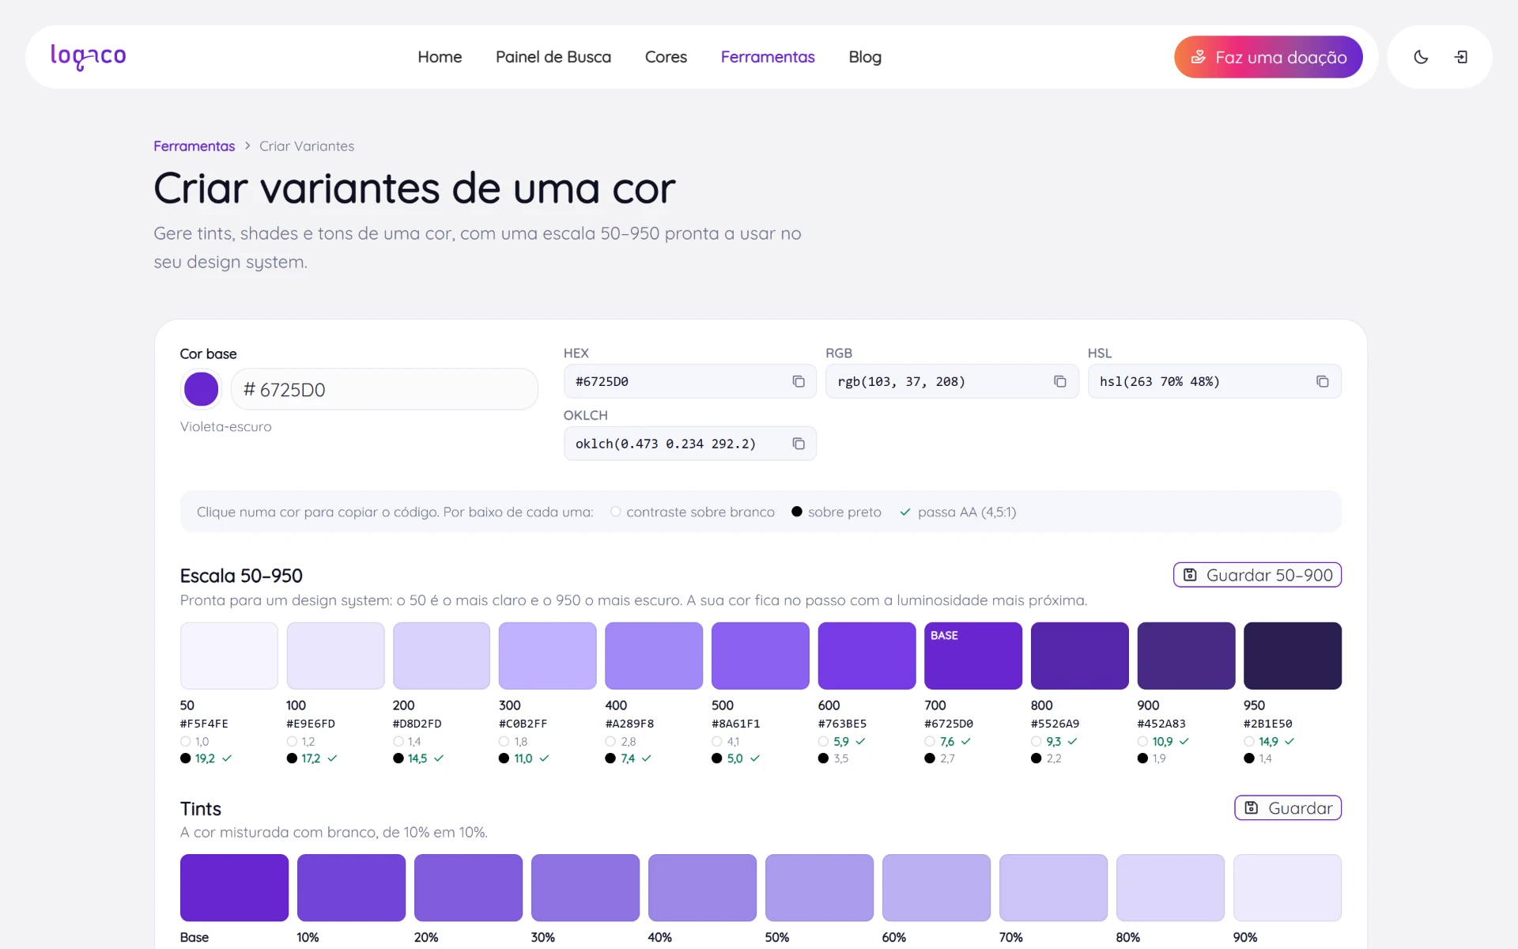The height and width of the screenshot is (949, 1518).
Task: Click the 30% tint swatch
Action: click(585, 887)
